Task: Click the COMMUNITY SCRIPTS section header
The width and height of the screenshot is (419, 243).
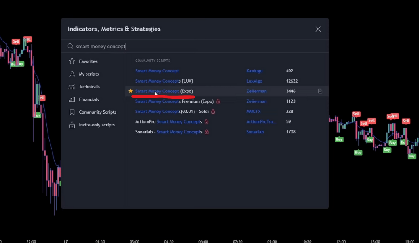Action: (x=153, y=61)
